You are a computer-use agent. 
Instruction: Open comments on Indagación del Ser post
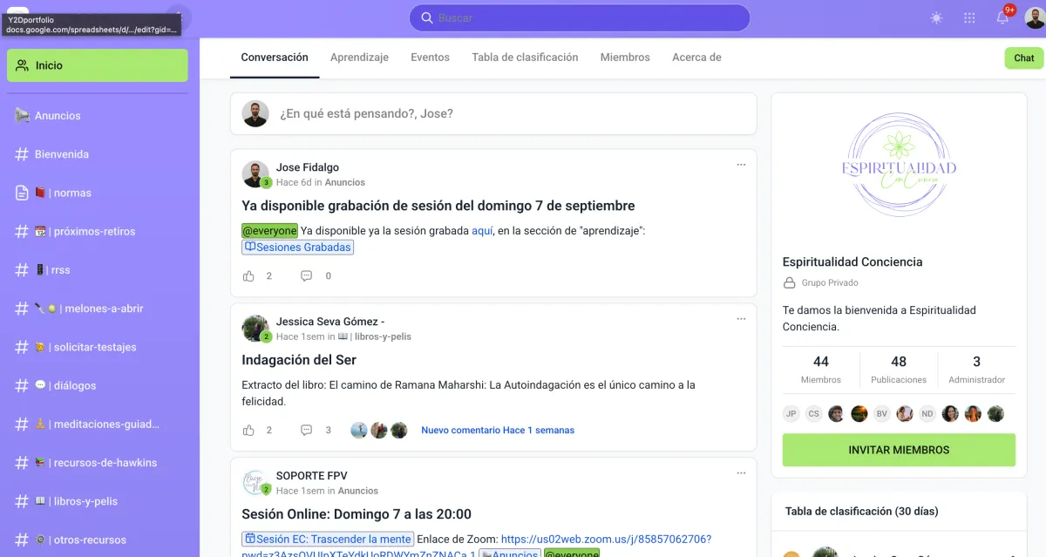306,431
